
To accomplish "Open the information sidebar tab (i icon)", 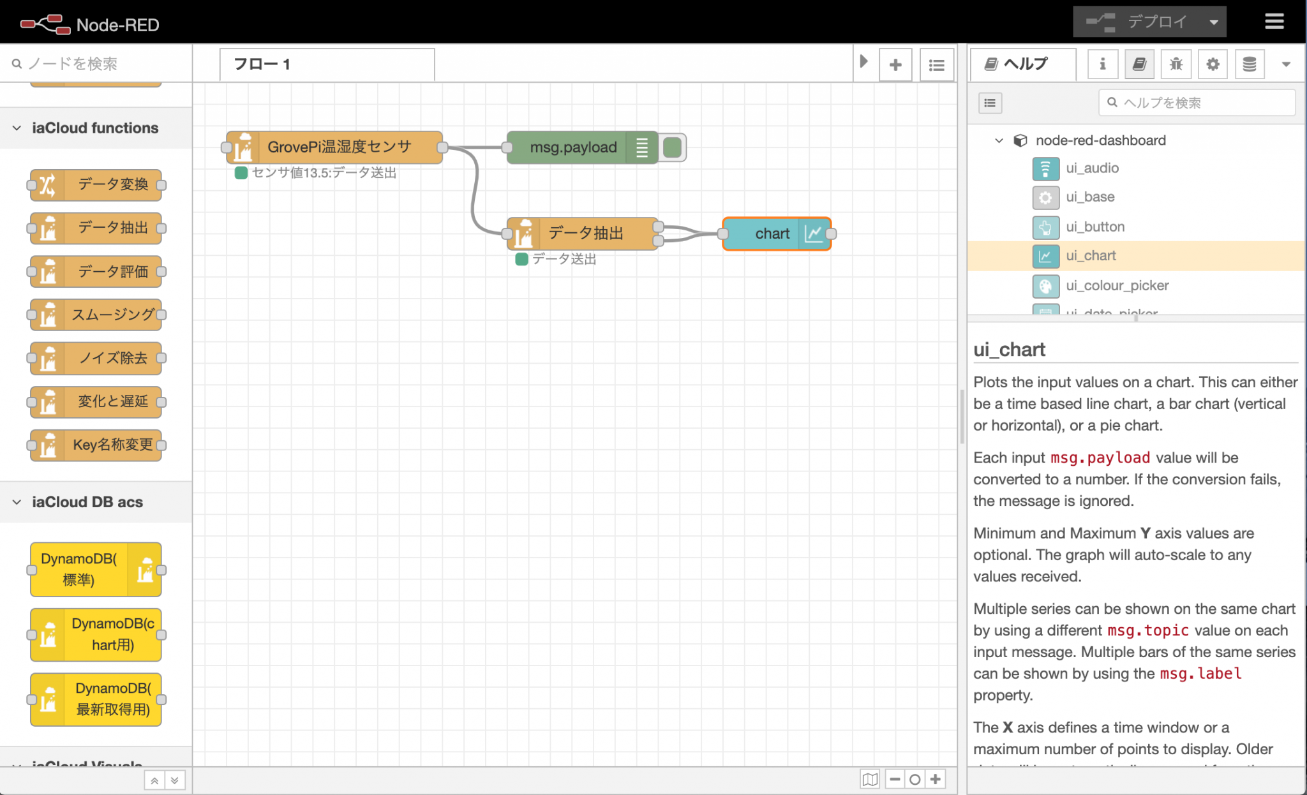I will click(1102, 64).
